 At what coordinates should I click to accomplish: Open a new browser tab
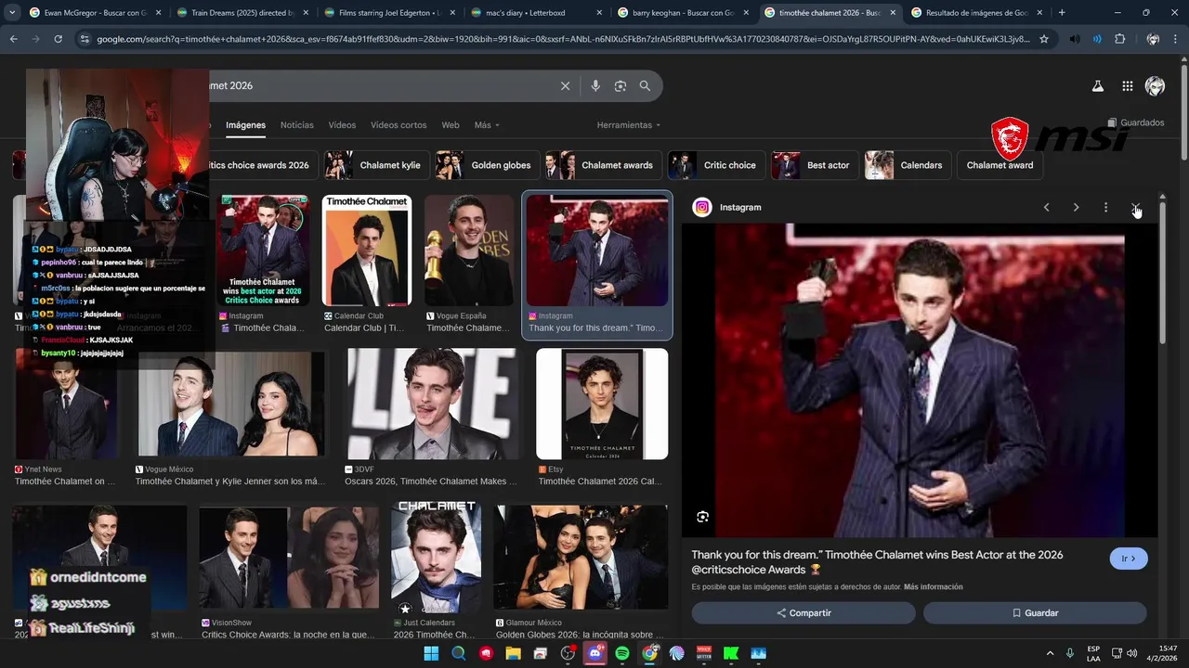click(1062, 13)
